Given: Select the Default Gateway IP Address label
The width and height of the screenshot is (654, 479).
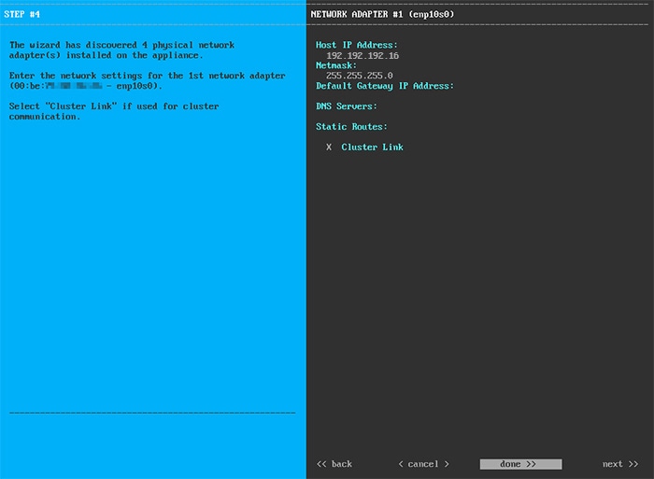Looking at the screenshot, I should point(385,86).
